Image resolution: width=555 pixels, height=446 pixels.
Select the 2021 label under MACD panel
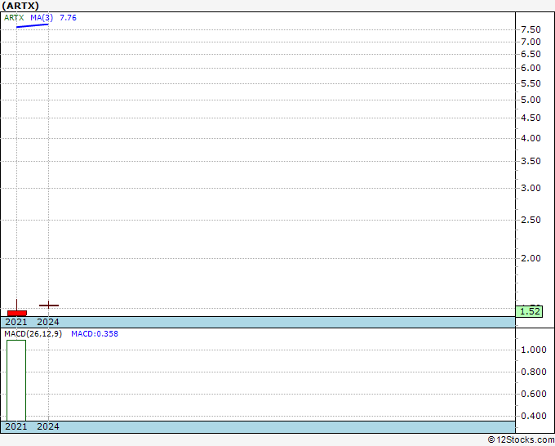(16, 426)
